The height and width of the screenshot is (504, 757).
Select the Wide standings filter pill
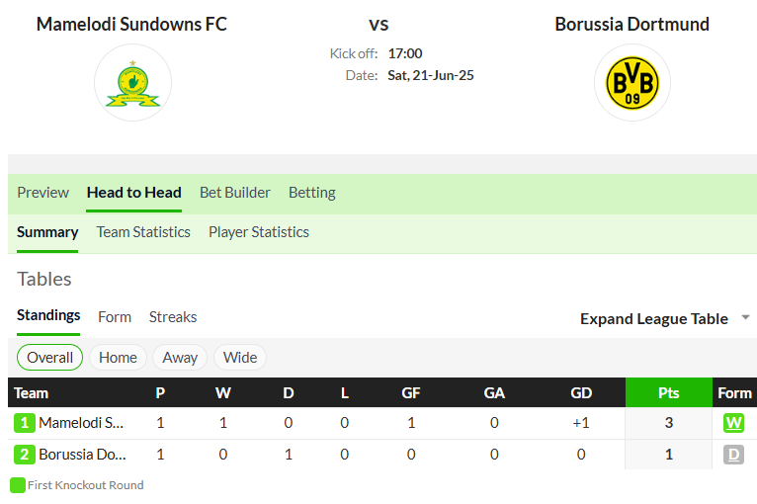click(x=240, y=357)
